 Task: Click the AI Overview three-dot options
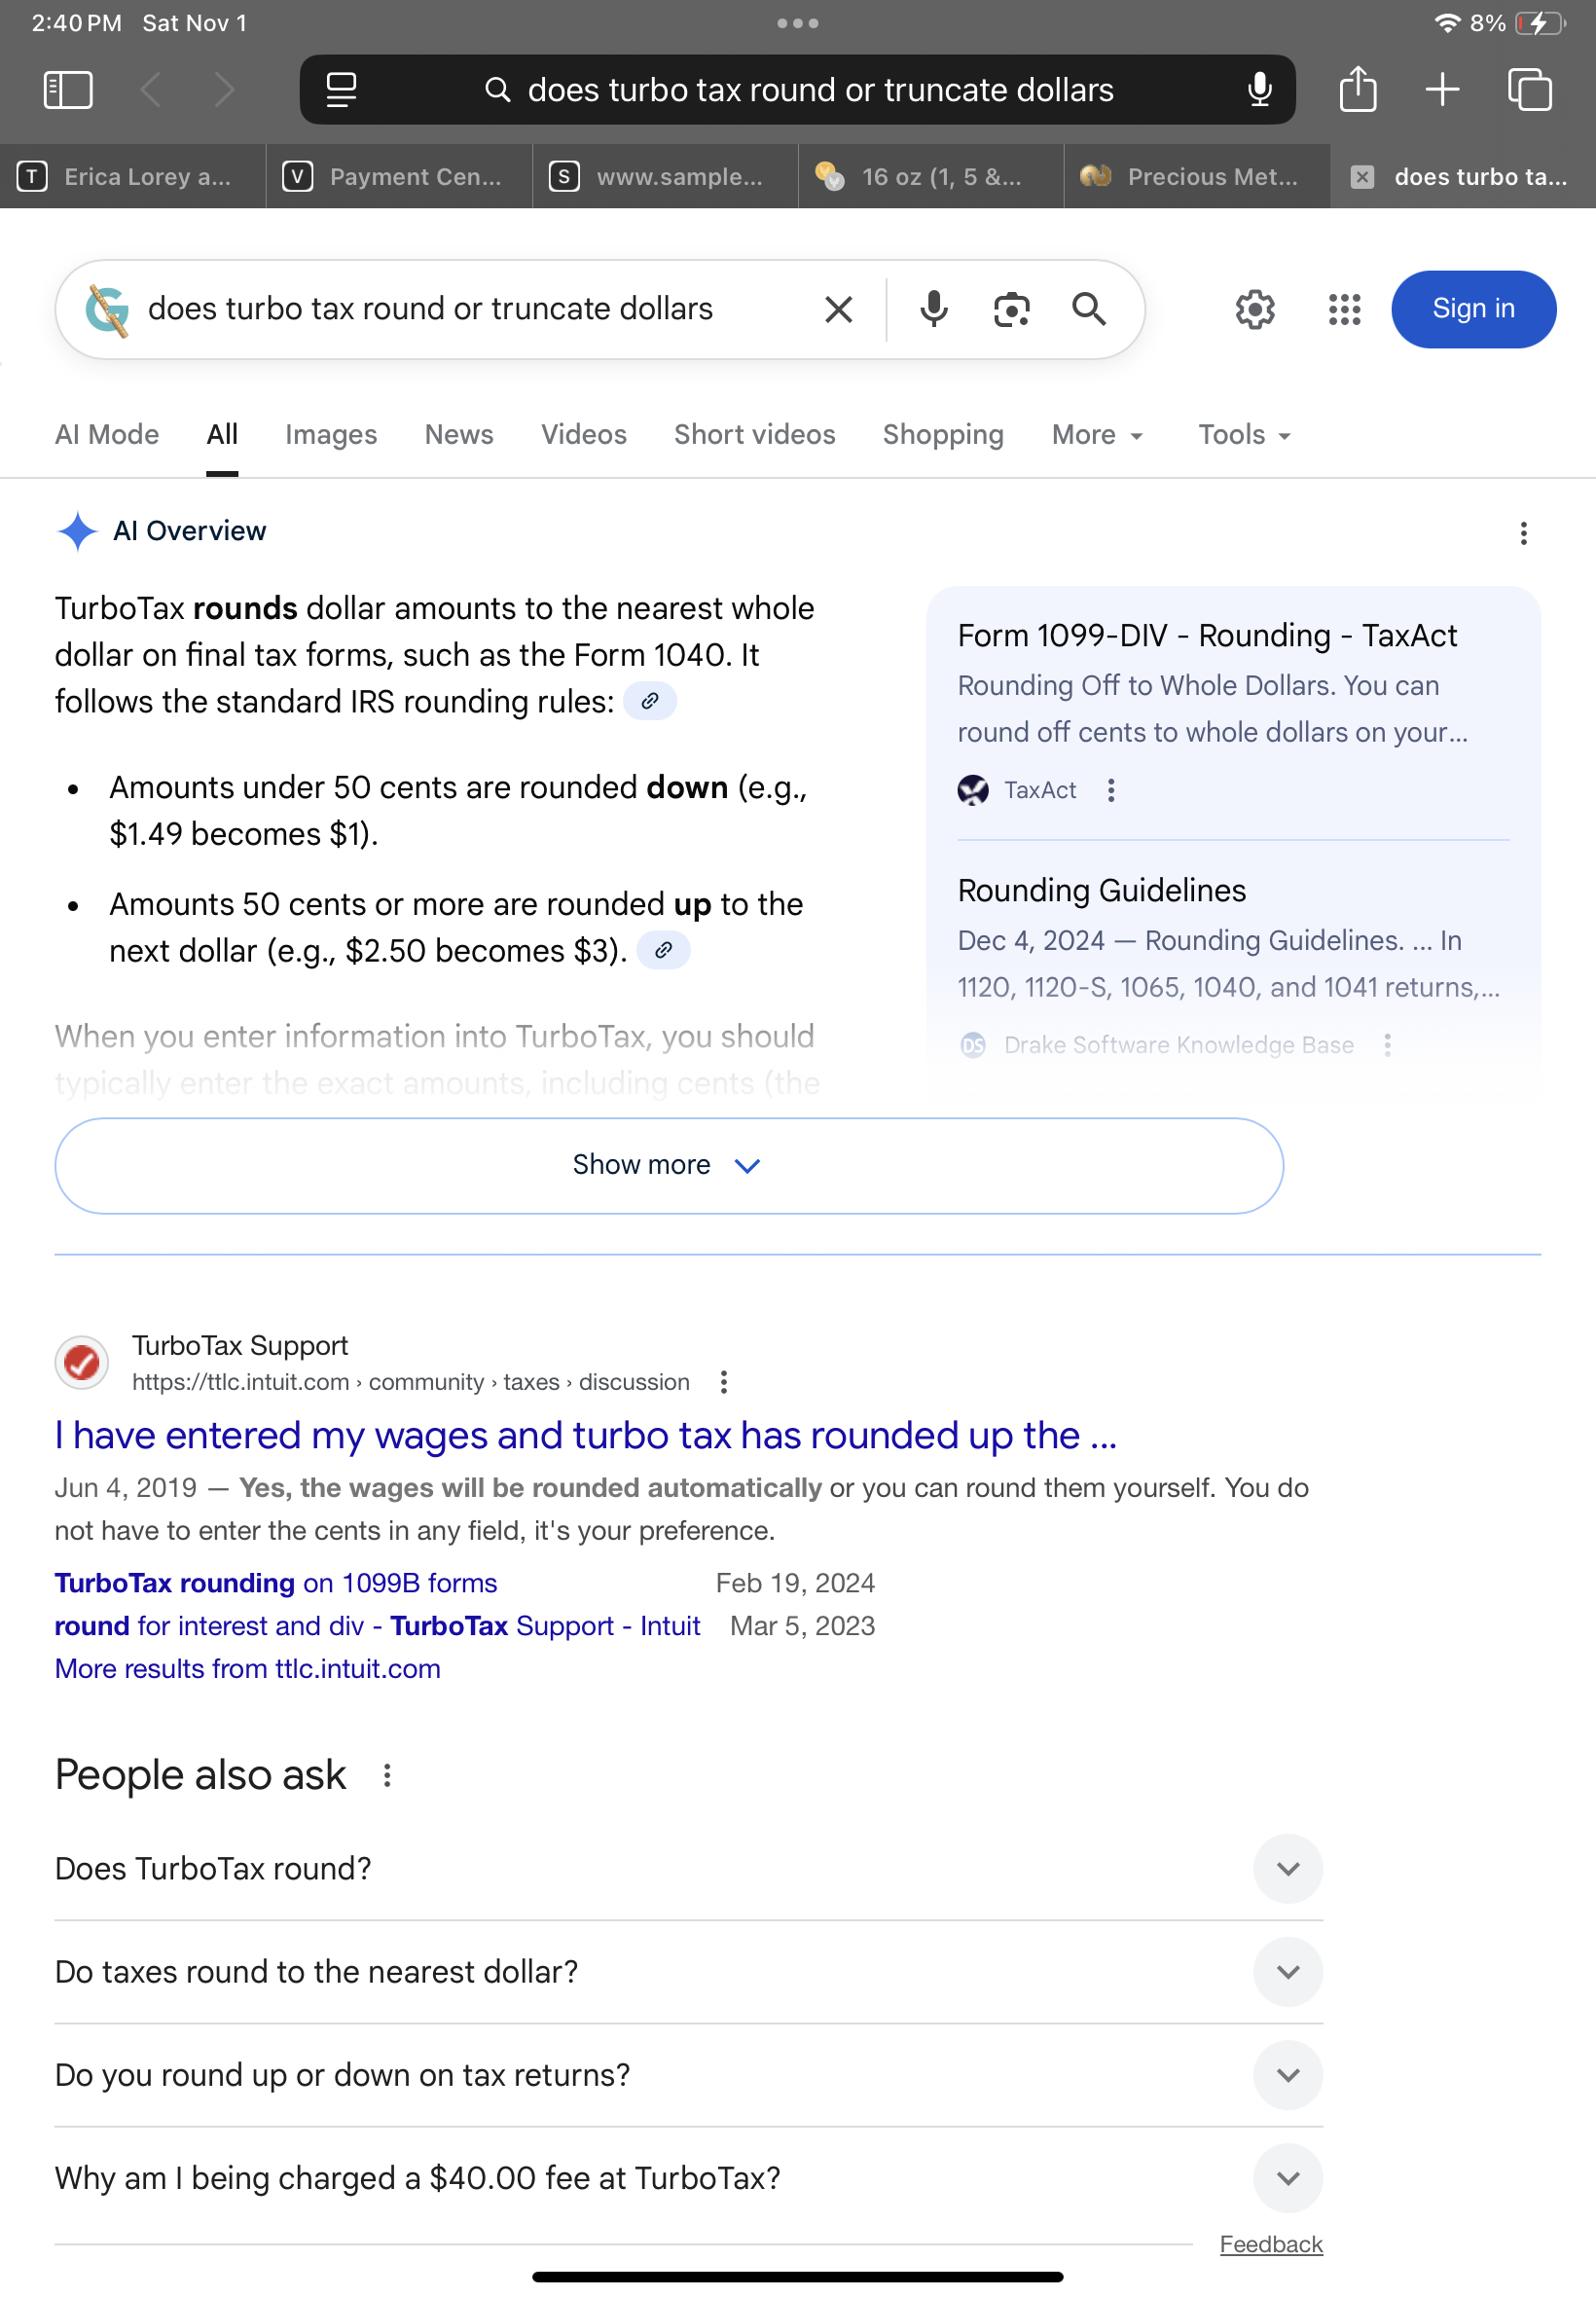[1523, 533]
